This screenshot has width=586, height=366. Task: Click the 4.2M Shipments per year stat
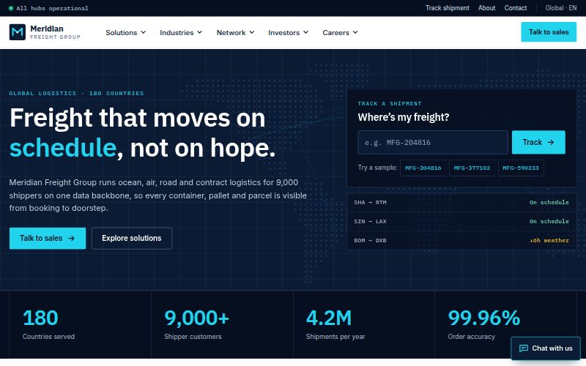[364, 324]
